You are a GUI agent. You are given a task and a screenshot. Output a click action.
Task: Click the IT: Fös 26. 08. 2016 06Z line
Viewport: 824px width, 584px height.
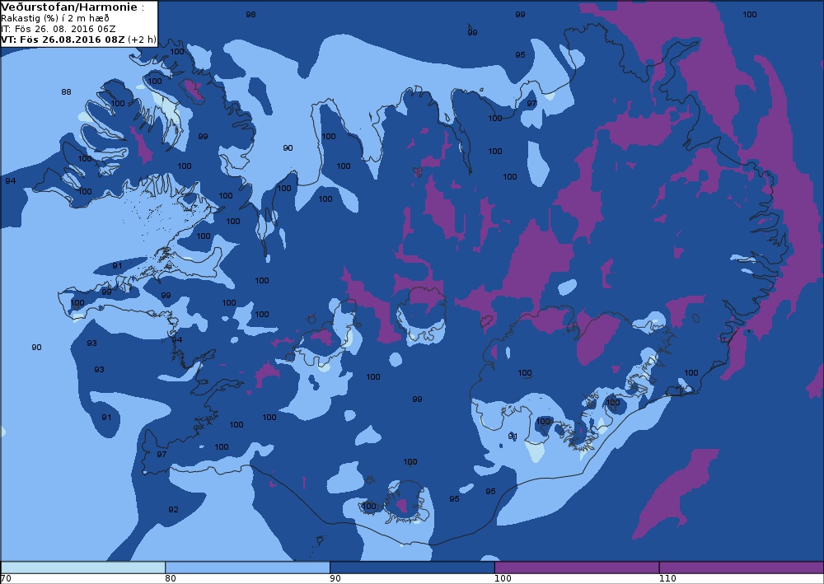pyautogui.click(x=59, y=29)
